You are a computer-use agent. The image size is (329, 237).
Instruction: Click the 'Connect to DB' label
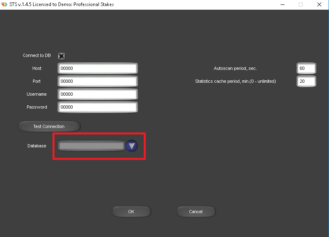(37, 55)
